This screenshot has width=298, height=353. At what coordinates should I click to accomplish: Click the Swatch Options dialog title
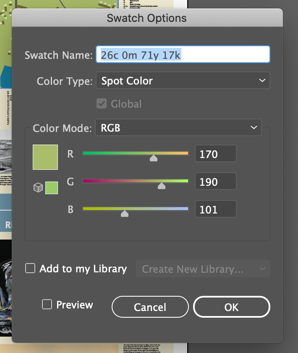(x=146, y=18)
